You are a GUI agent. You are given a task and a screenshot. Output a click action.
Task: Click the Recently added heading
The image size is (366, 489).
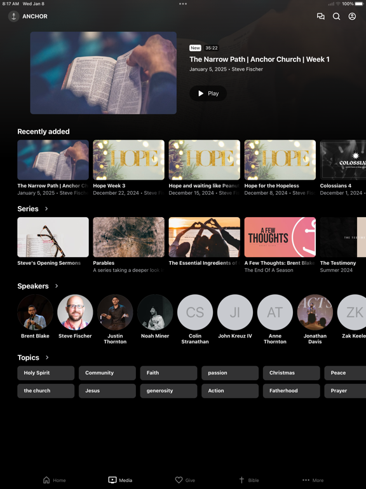[44, 132]
